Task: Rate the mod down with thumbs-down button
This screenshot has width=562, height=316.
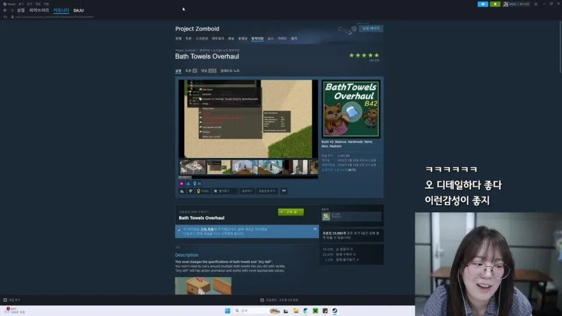Action: pyautogui.click(x=191, y=191)
